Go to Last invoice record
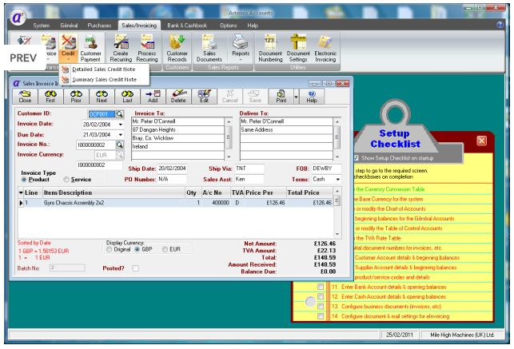Image resolution: width=514 pixels, height=349 pixels. click(x=127, y=97)
